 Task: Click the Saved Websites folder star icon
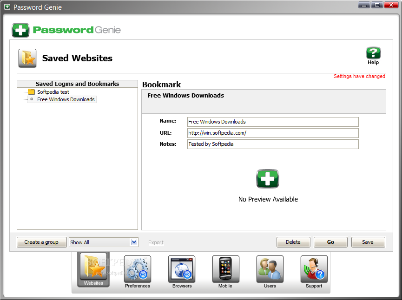coord(27,58)
